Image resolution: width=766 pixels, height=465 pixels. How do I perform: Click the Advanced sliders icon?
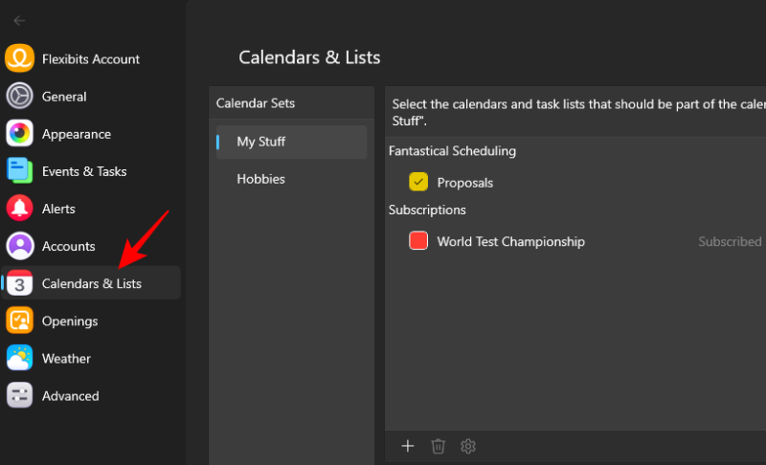[x=20, y=396]
